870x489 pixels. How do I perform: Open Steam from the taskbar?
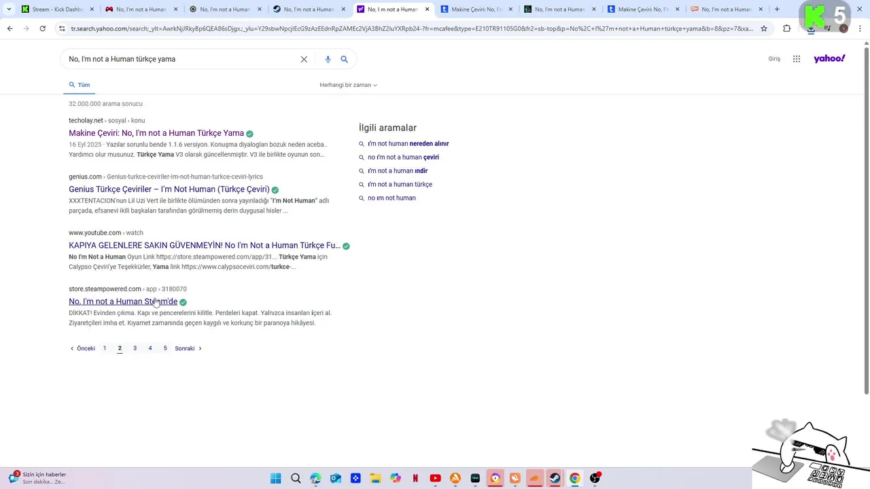pyautogui.click(x=555, y=478)
